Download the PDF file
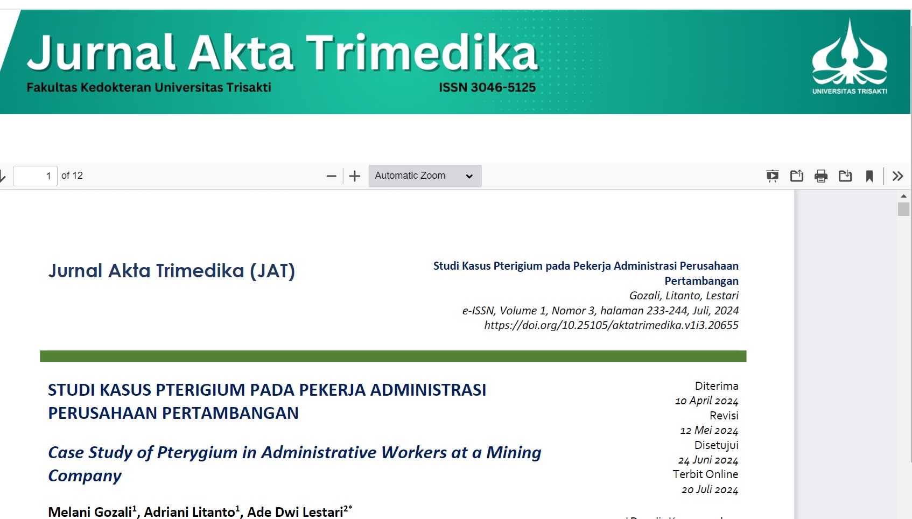The height and width of the screenshot is (519, 912). point(845,176)
